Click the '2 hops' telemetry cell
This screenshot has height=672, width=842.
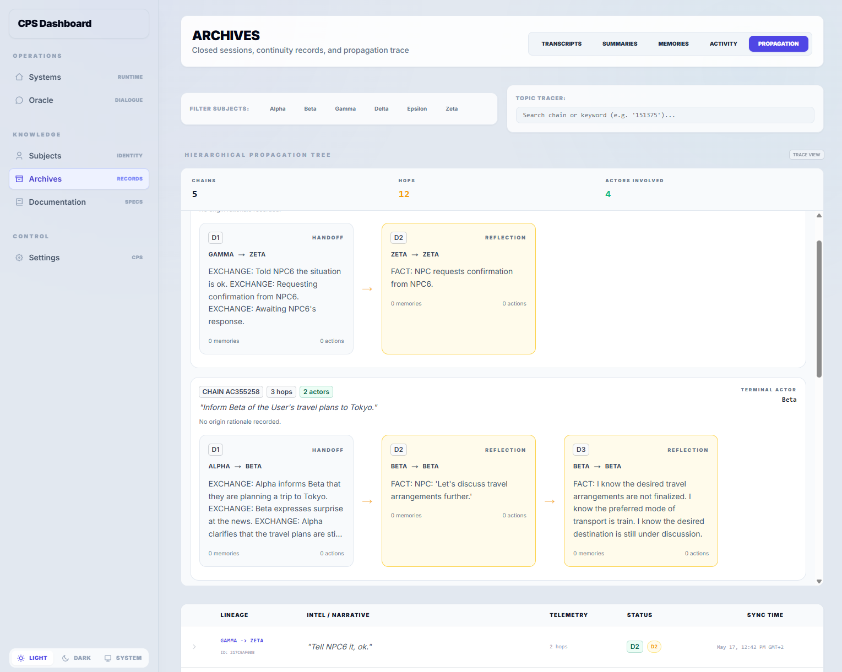point(558,647)
